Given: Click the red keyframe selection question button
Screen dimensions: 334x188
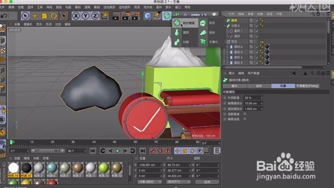Looking at the screenshot, I should [168, 151].
